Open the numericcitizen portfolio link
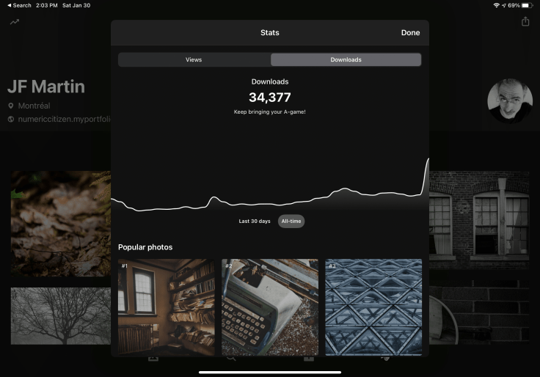 64,119
